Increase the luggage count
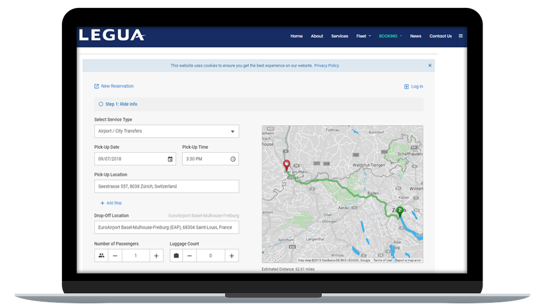This screenshot has height=305, width=545. coord(232,256)
